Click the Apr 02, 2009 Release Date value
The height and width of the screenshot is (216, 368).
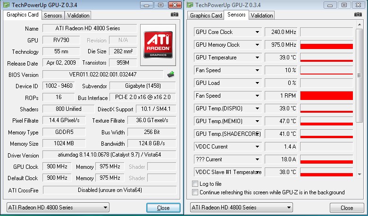coord(61,63)
